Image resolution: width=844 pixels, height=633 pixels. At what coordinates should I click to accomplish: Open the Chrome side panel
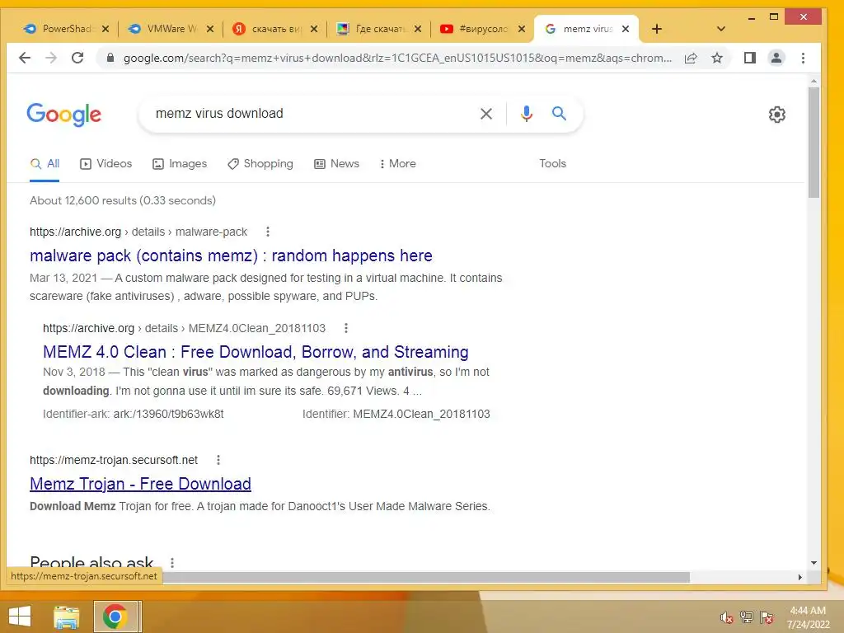click(x=750, y=58)
